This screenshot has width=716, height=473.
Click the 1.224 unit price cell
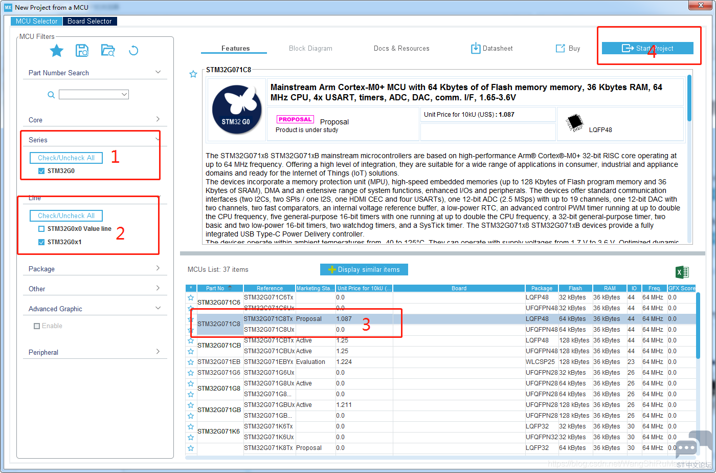(364, 362)
